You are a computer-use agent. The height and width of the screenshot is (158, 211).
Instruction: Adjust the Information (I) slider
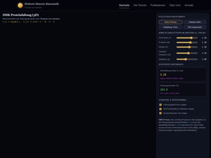click(187, 38)
